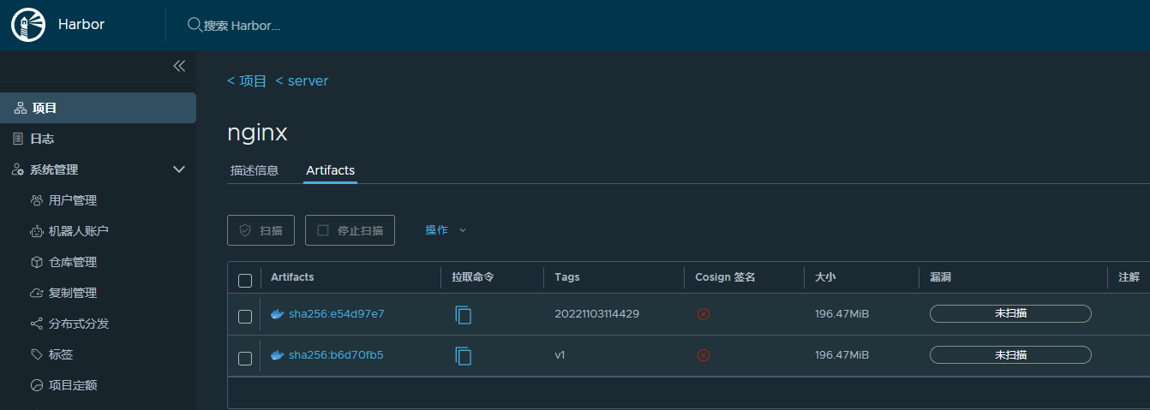Viewport: 1150px width, 410px height.
Task: Click the 漏洞 column header
Action: [x=940, y=277]
